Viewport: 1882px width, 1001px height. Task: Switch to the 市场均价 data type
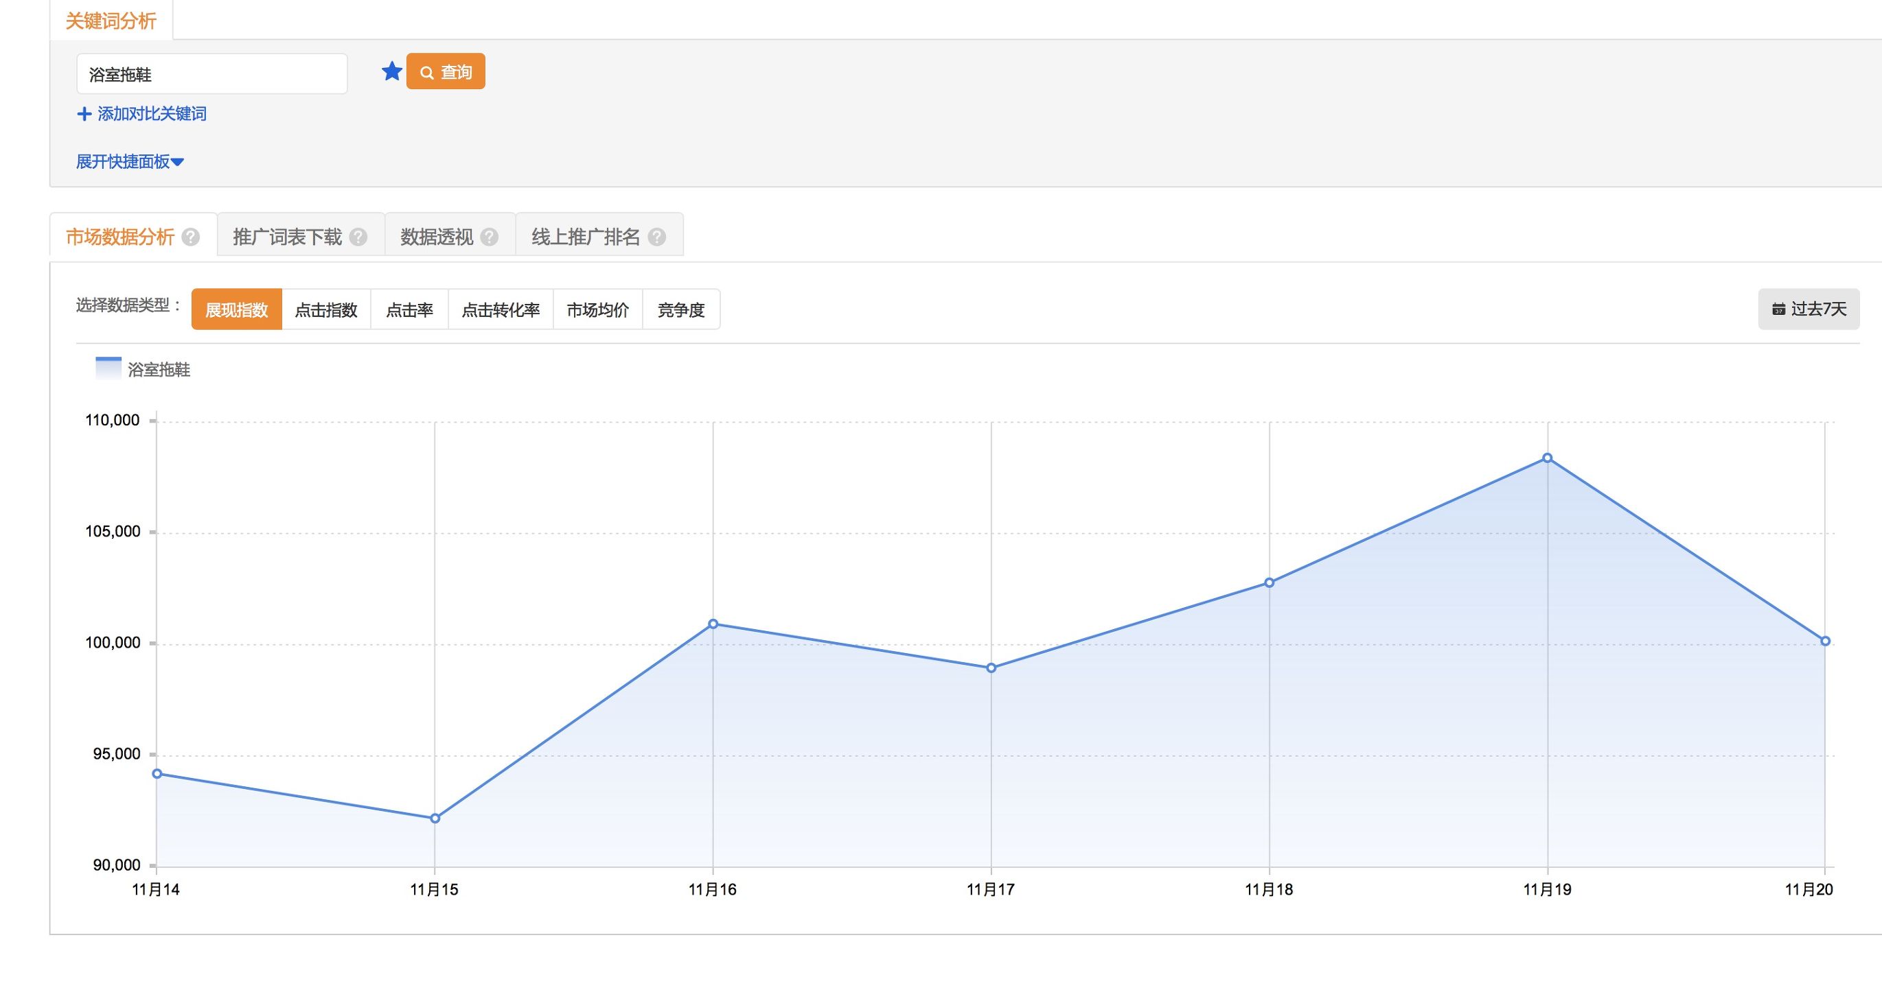597,309
